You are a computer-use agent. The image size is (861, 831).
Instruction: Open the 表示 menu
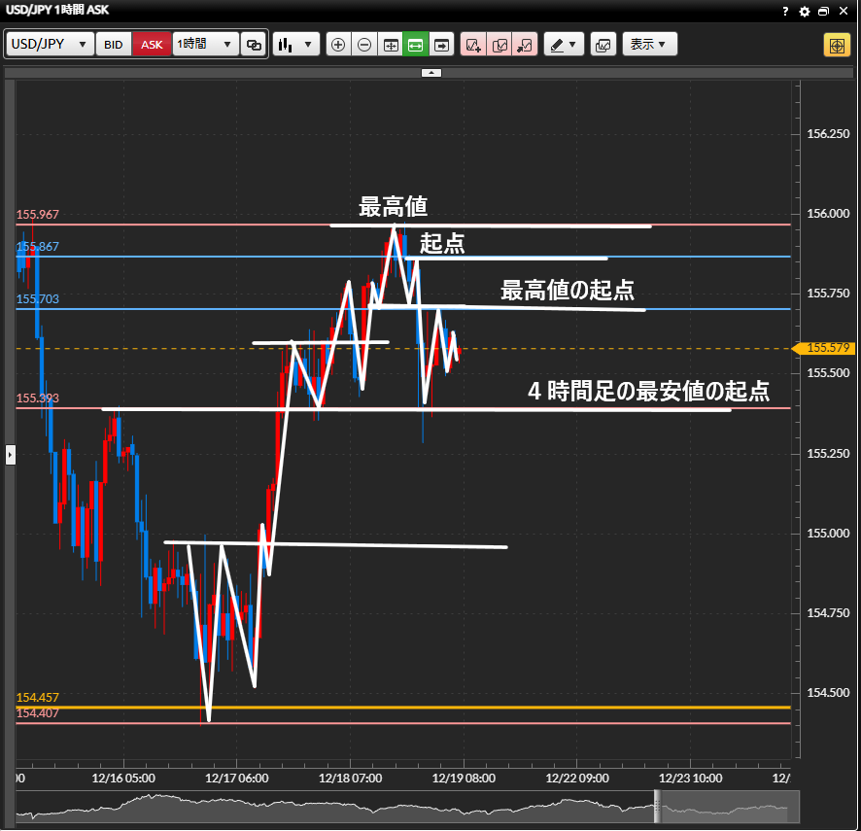pos(649,45)
